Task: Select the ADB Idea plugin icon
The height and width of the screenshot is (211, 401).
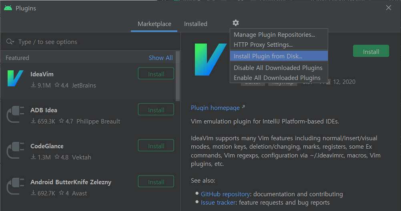Action: (15, 114)
